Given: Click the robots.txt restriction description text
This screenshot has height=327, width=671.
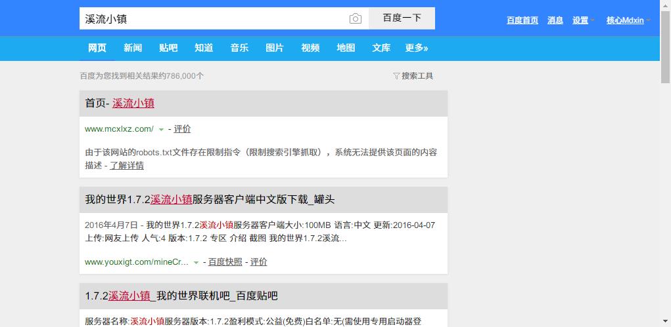Looking at the screenshot, I should point(261,159).
